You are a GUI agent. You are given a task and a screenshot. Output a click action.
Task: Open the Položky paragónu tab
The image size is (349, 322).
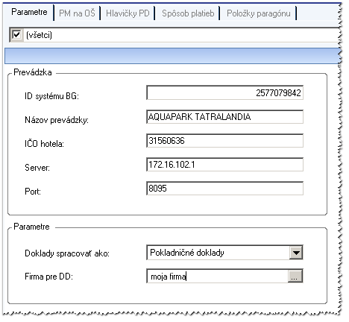click(258, 13)
